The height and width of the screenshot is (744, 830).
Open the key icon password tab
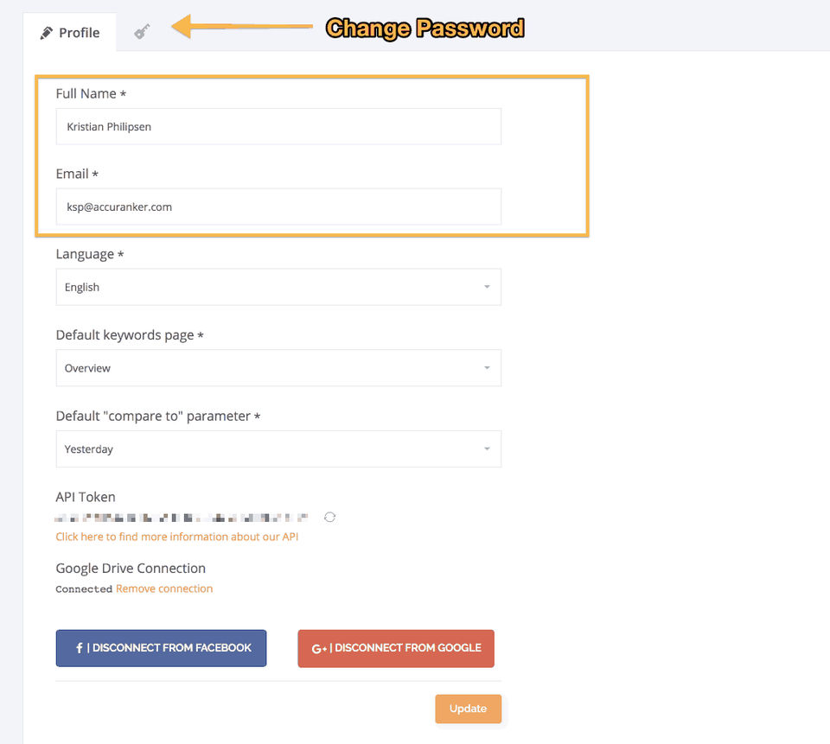click(142, 32)
